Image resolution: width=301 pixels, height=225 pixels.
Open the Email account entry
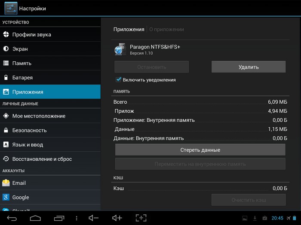50,183
